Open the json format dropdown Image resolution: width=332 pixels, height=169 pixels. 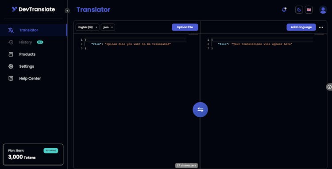(x=108, y=27)
